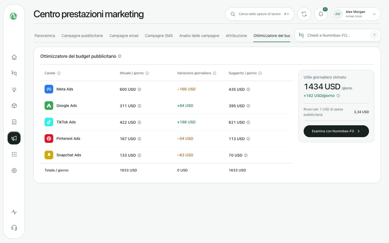389x243 pixels.
Task: Click the Pinterest Ads channel icon
Action: pos(49,139)
